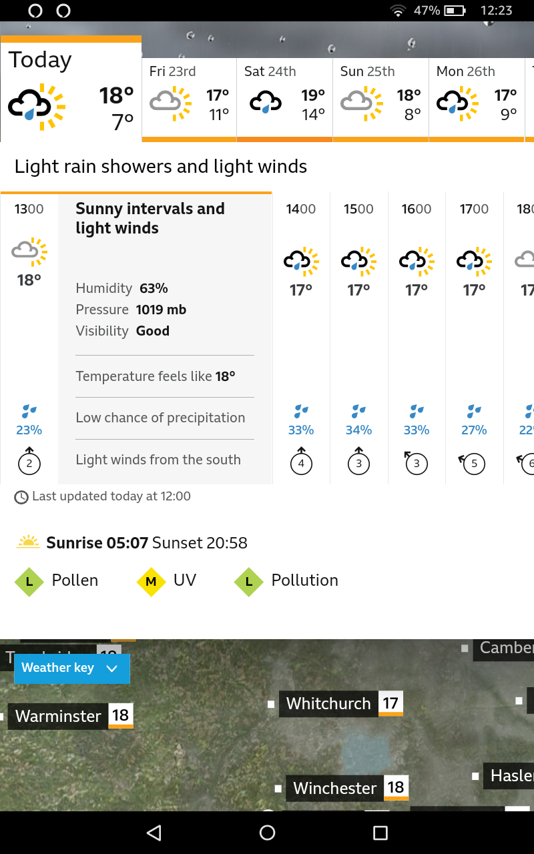Image resolution: width=534 pixels, height=854 pixels.
Task: Go back with the Android back arrow
Action: [x=154, y=833]
